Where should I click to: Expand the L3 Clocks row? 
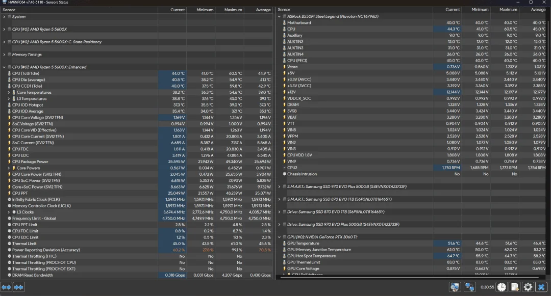pos(9,212)
